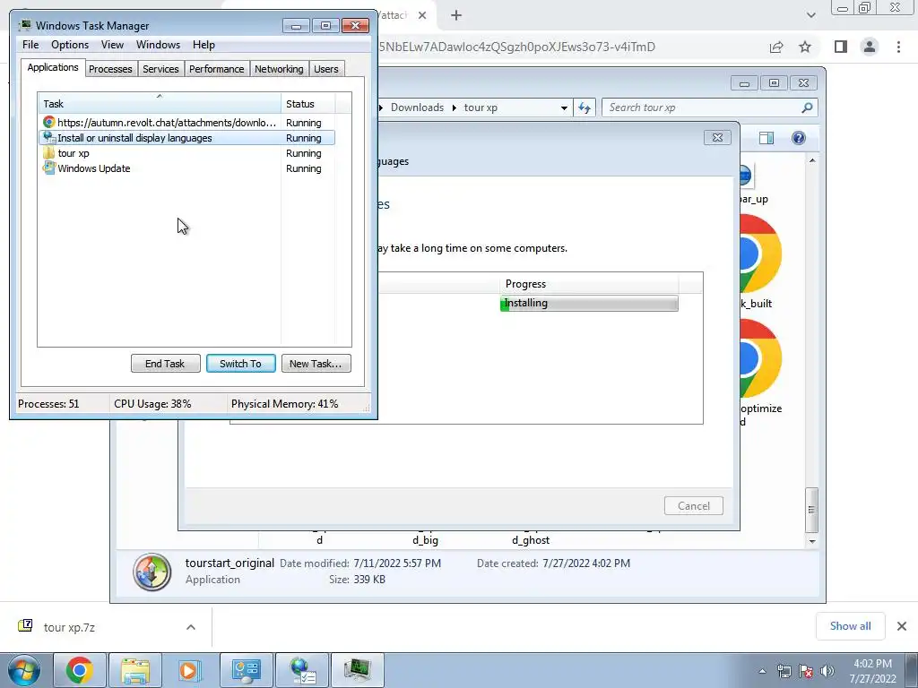The width and height of the screenshot is (918, 688).
Task: Switch to the Applications tab
Action: point(53,67)
